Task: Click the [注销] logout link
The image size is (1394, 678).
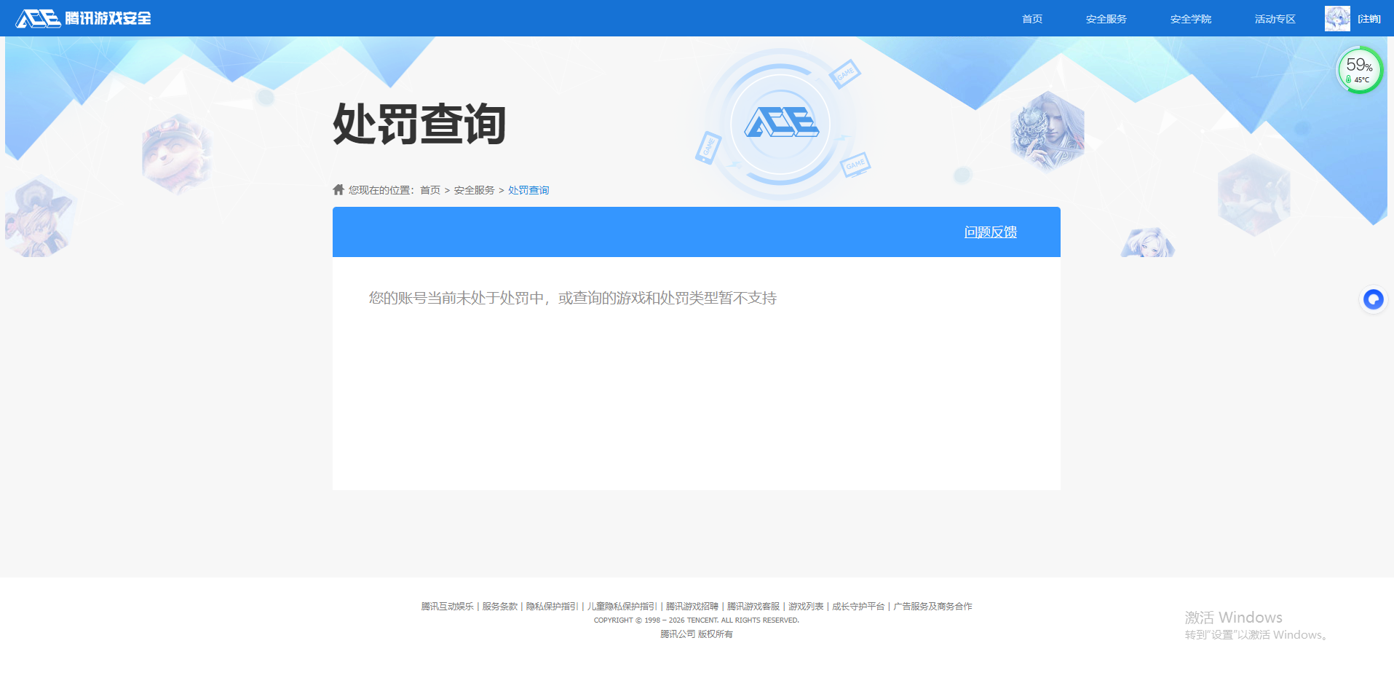Action: pos(1369,18)
